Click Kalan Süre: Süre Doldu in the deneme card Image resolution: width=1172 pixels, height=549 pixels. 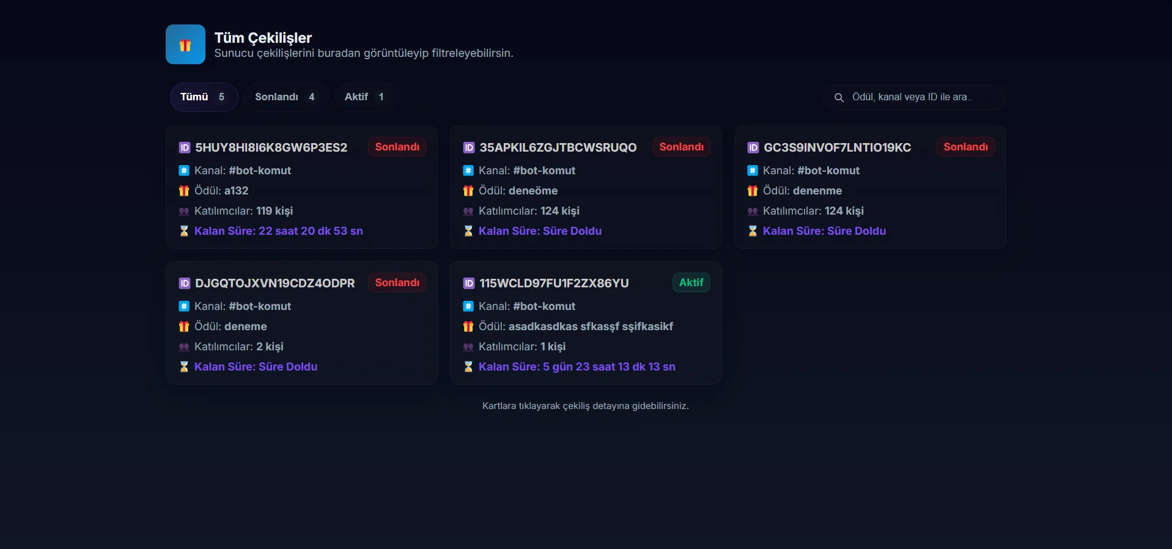click(256, 367)
